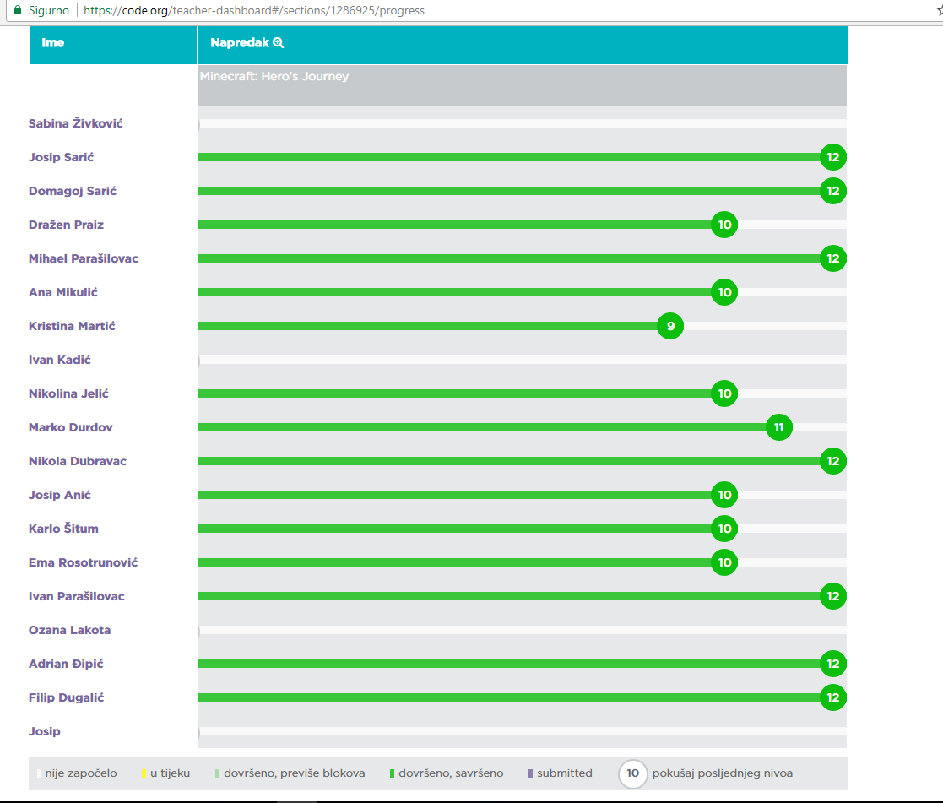This screenshot has height=803, width=943.
Task: Click Dražen Praiz's level 10 bubble
Action: (724, 225)
